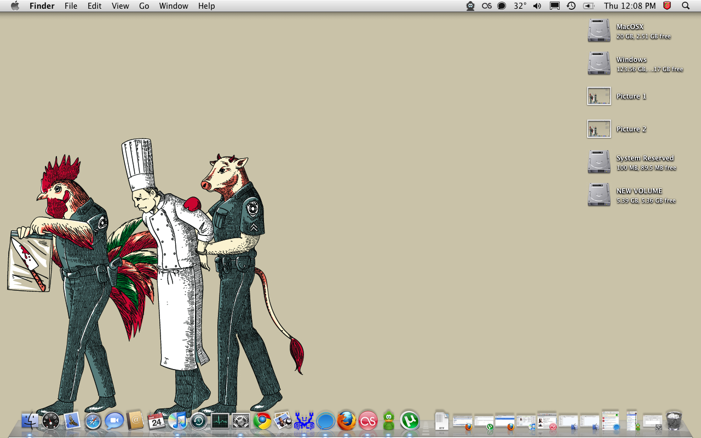
Task: Click the blue Realtek crab icon in dock
Action: 304,421
